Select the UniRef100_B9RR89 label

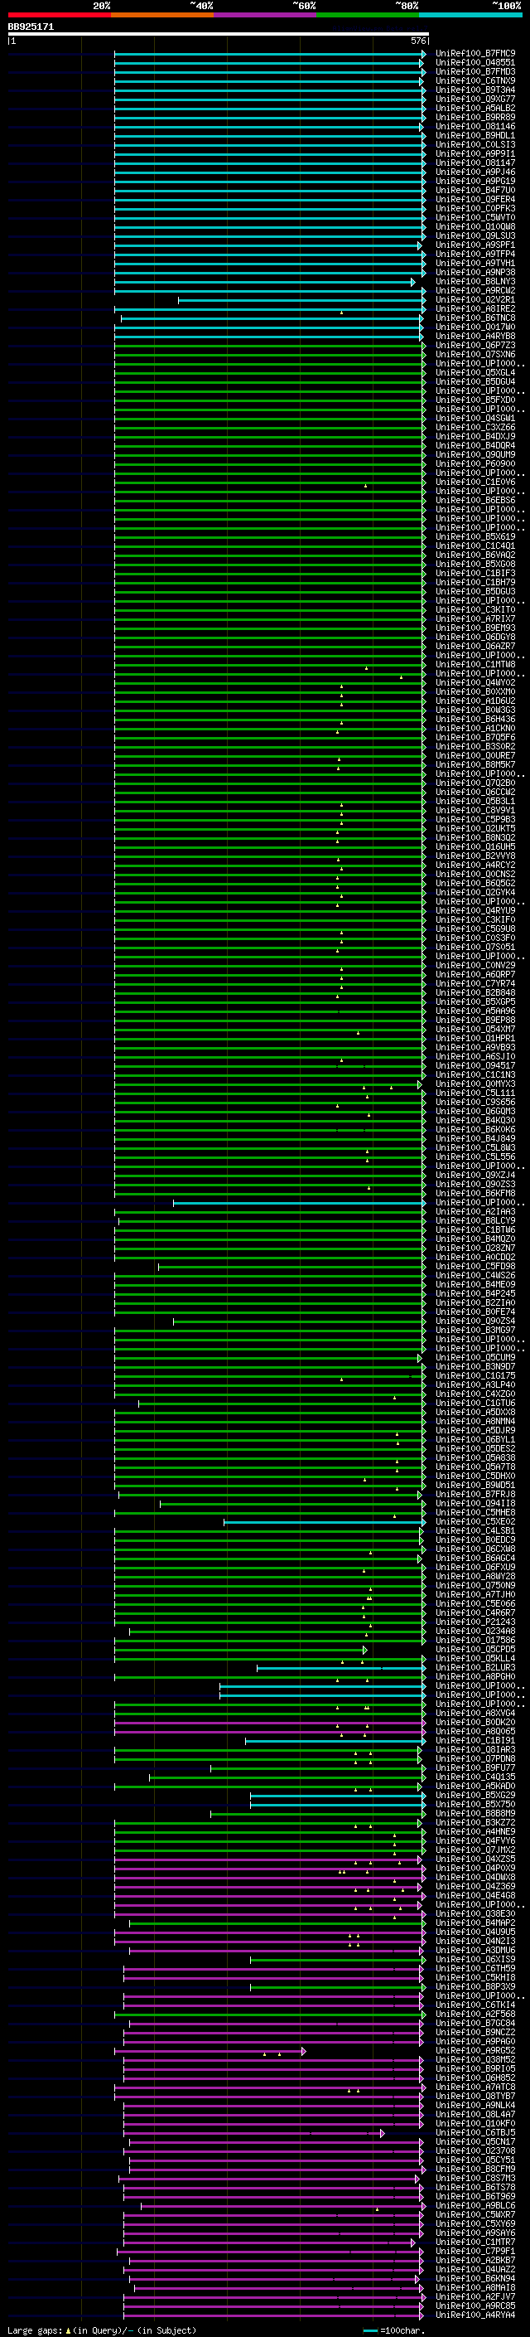pos(475,117)
